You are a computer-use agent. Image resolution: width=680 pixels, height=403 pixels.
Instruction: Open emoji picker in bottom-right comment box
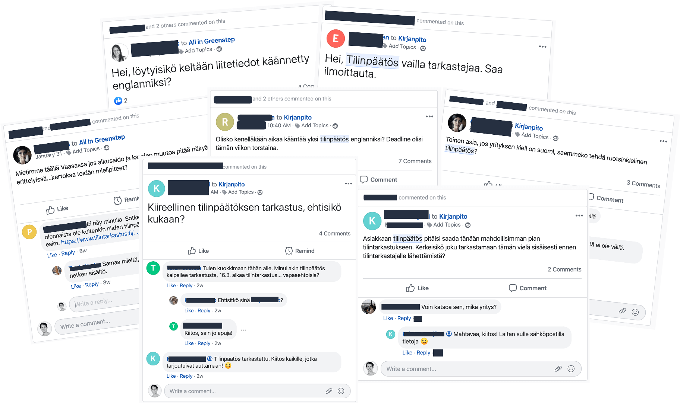tap(571, 369)
